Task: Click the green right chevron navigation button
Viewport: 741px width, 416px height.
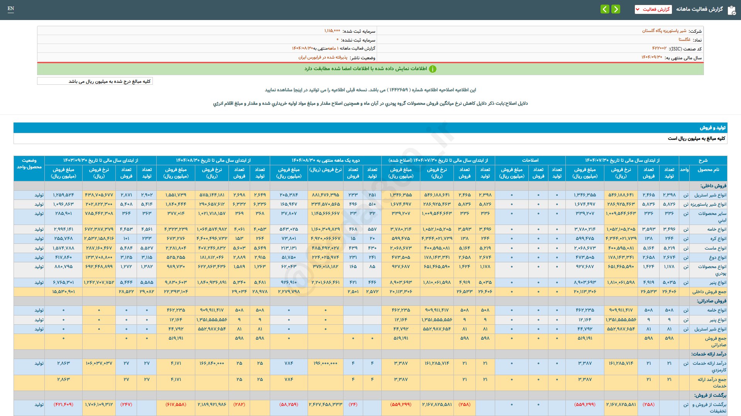Action: pyautogui.click(x=616, y=9)
